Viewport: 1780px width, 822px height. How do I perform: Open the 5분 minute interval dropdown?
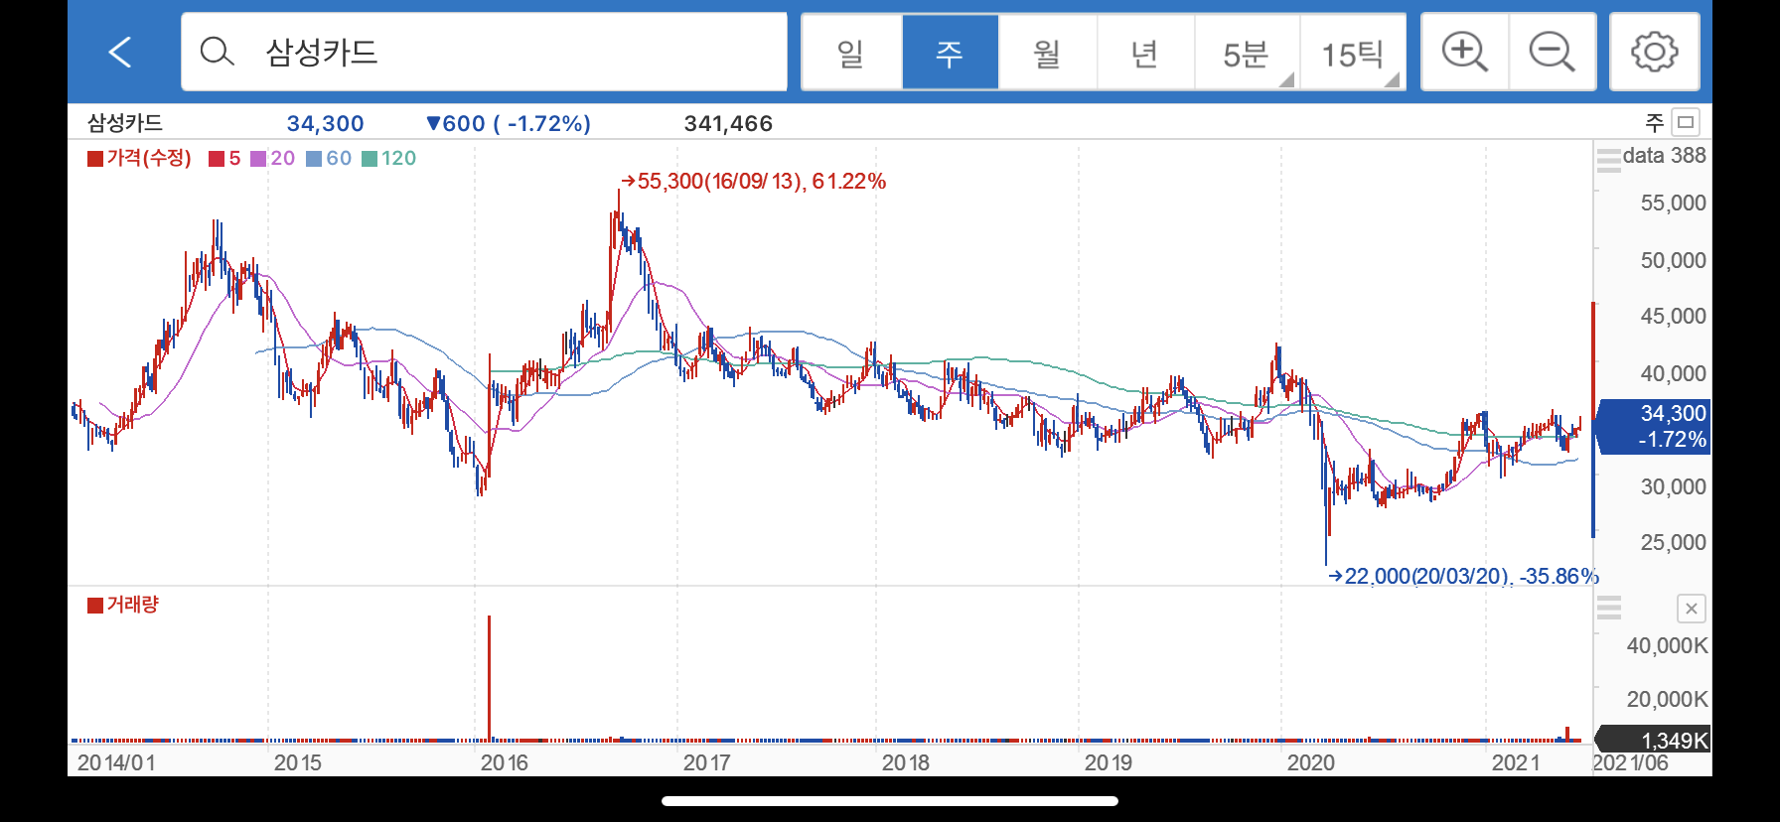click(1247, 53)
